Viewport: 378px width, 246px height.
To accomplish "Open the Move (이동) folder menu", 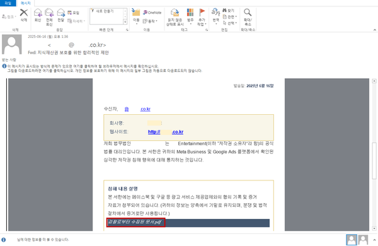I will point(136,16).
